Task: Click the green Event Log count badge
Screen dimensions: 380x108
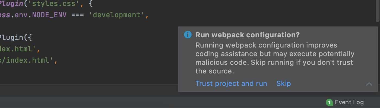Action: [x=329, y=102]
